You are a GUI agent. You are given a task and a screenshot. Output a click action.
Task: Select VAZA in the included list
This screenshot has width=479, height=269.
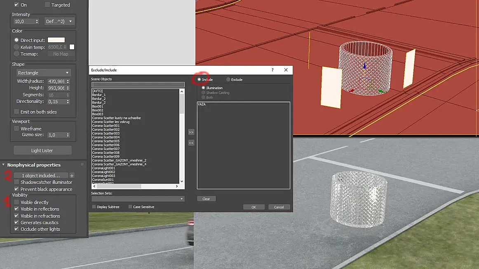click(x=202, y=104)
